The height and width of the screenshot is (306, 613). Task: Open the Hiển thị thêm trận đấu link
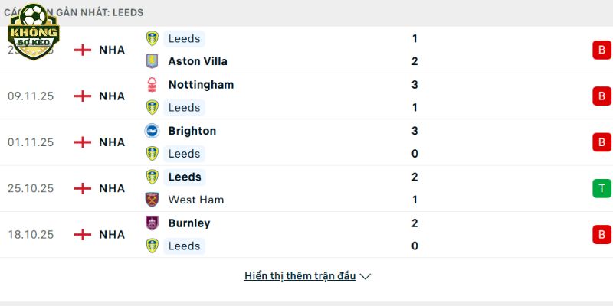300,276
